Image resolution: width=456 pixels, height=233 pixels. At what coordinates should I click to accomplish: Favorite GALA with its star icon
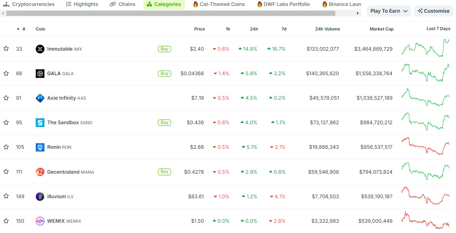(6, 73)
